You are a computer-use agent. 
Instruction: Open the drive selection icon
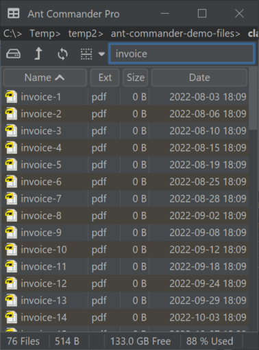(x=13, y=54)
